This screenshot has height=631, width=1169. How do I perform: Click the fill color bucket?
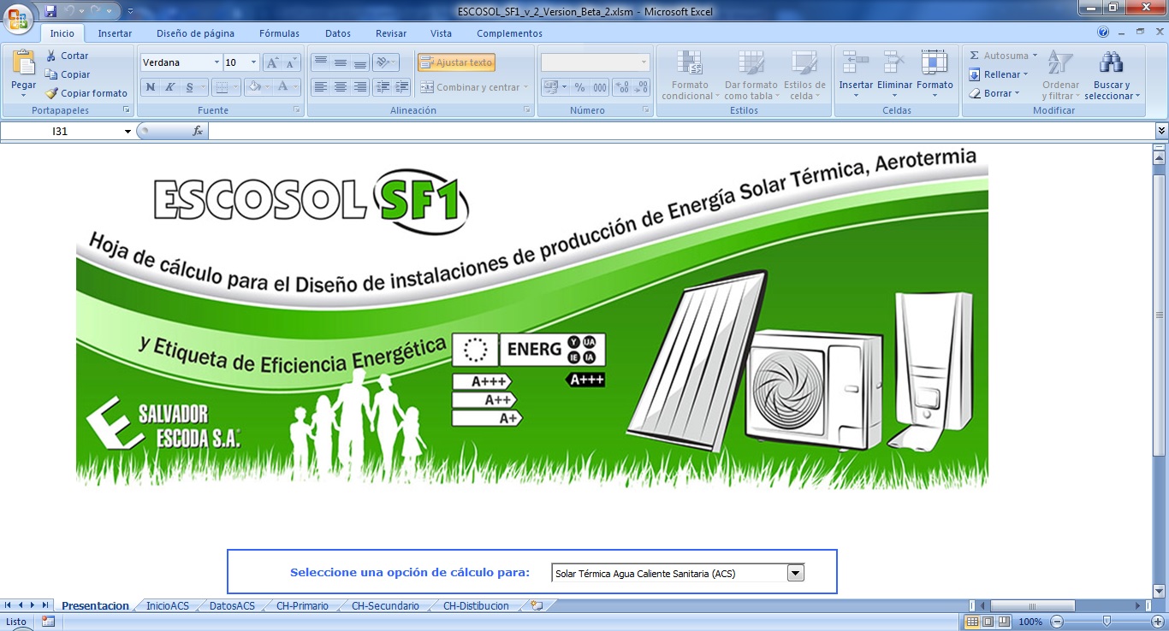[x=253, y=86]
